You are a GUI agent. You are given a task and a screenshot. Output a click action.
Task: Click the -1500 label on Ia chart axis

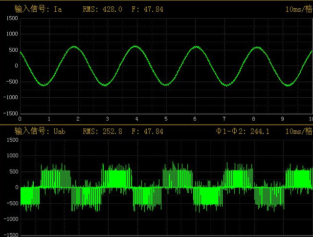(x=10, y=113)
